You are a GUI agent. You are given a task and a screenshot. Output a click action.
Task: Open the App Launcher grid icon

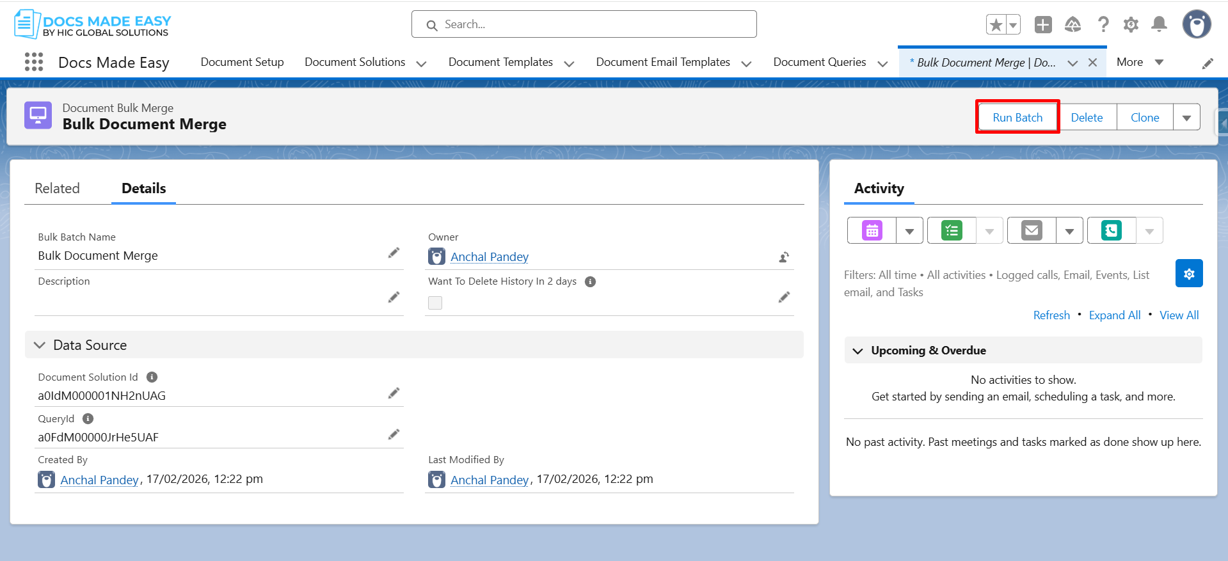(34, 62)
